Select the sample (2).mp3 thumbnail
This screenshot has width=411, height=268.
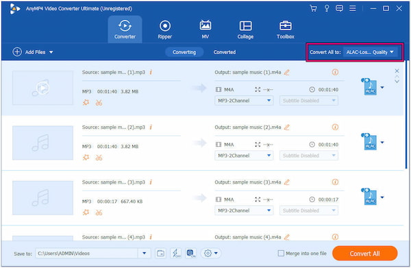coord(42,143)
